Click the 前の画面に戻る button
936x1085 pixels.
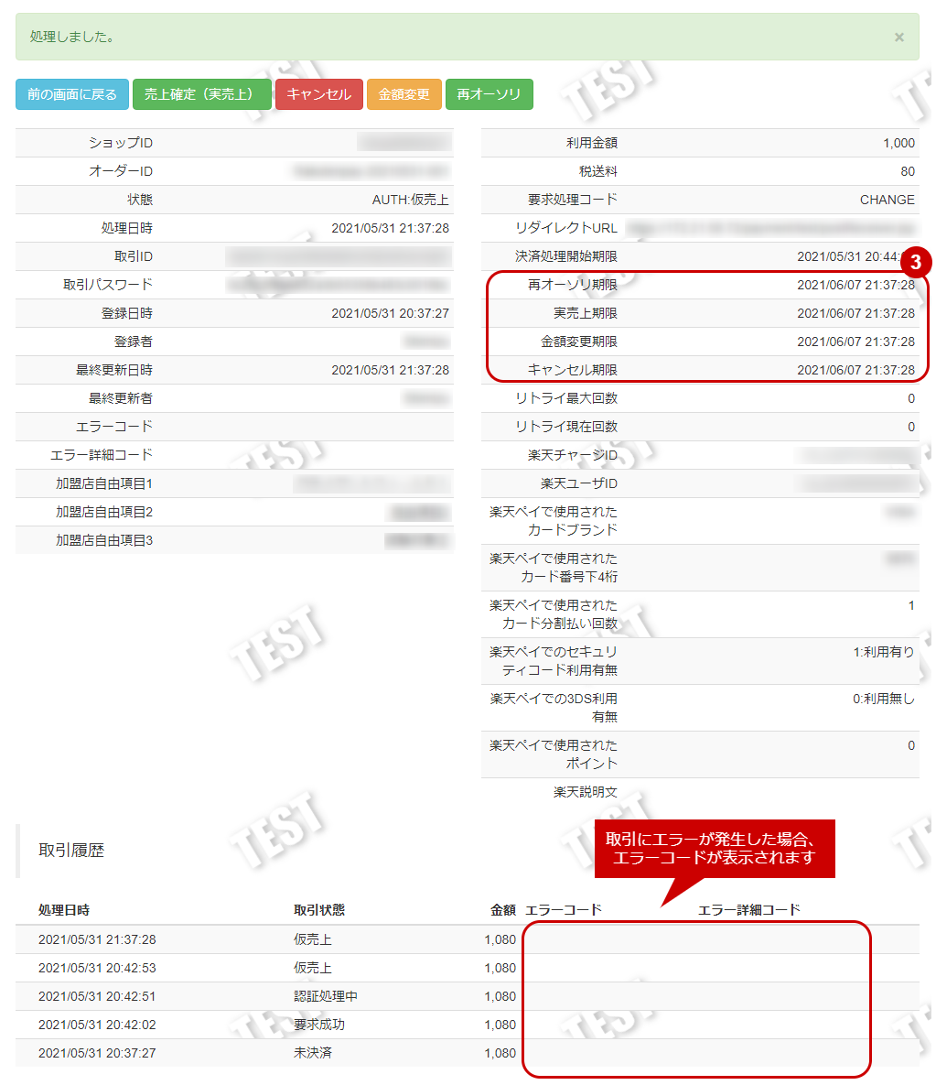pos(71,93)
